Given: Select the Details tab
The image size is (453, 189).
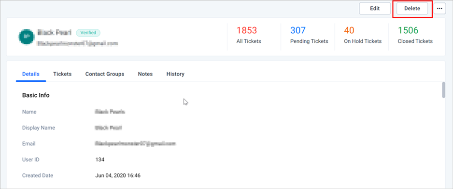Looking at the screenshot, I should pos(31,74).
